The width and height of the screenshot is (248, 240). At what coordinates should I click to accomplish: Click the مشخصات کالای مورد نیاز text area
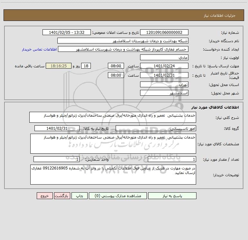point(113,144)
